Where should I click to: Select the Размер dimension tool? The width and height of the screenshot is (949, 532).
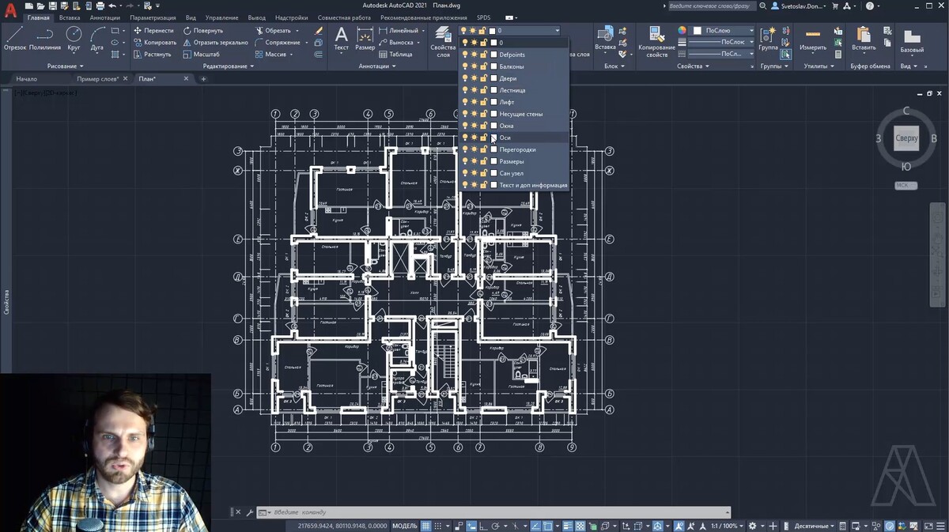[x=365, y=38]
